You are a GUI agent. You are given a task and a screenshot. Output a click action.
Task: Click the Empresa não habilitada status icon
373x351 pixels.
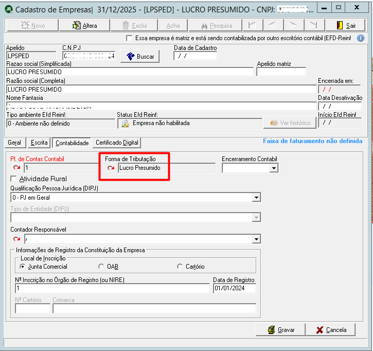pos(126,124)
